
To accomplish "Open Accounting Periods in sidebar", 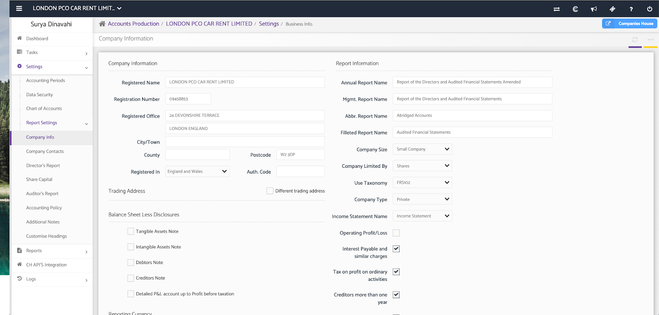I will click(45, 81).
